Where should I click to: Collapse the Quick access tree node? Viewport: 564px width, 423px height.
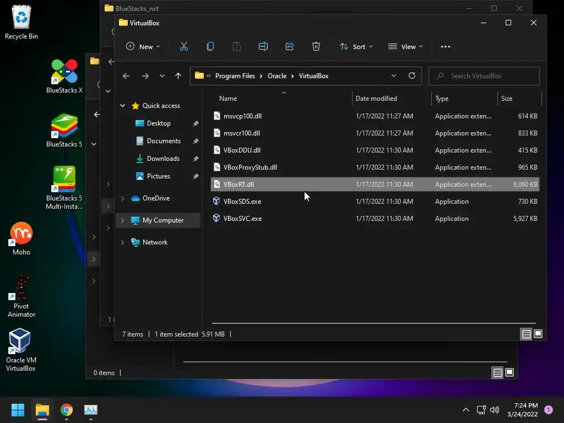pyautogui.click(x=123, y=106)
